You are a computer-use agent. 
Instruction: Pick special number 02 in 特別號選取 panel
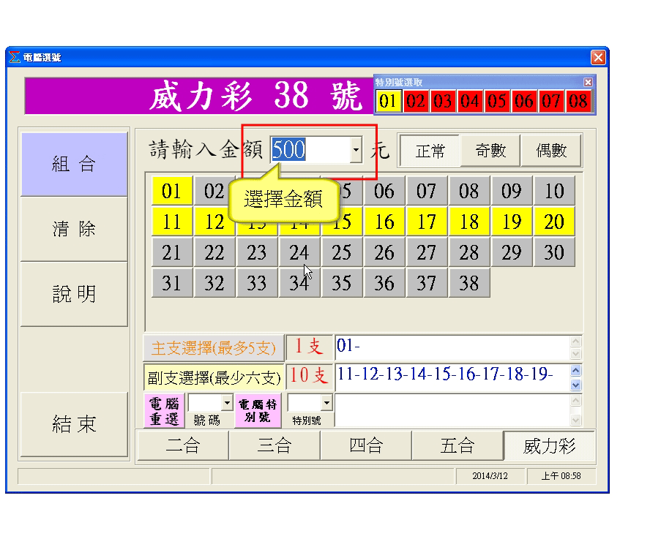pos(416,101)
